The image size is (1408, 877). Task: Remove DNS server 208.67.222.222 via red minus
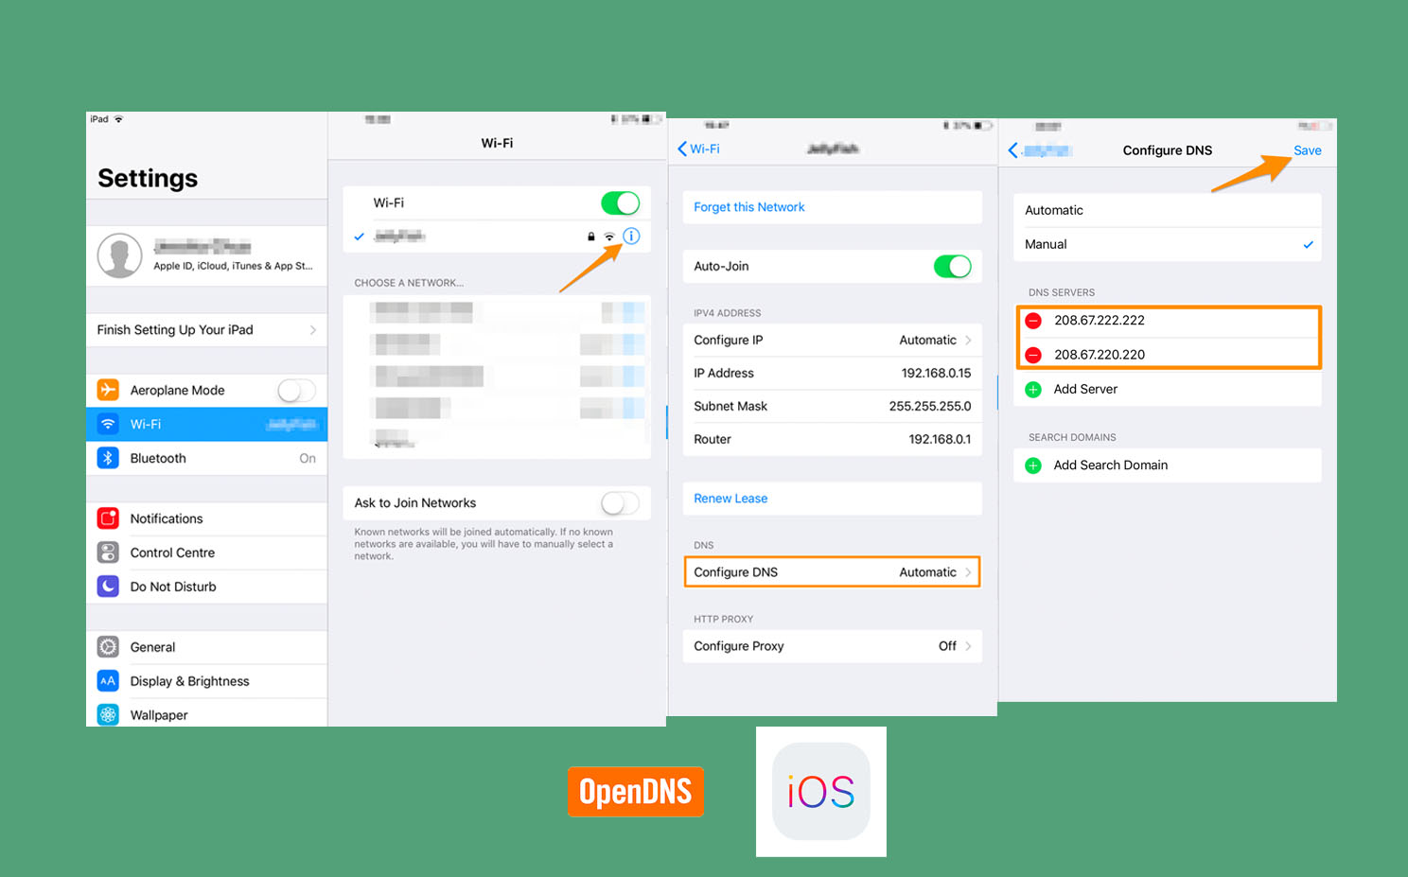pyautogui.click(x=1033, y=321)
